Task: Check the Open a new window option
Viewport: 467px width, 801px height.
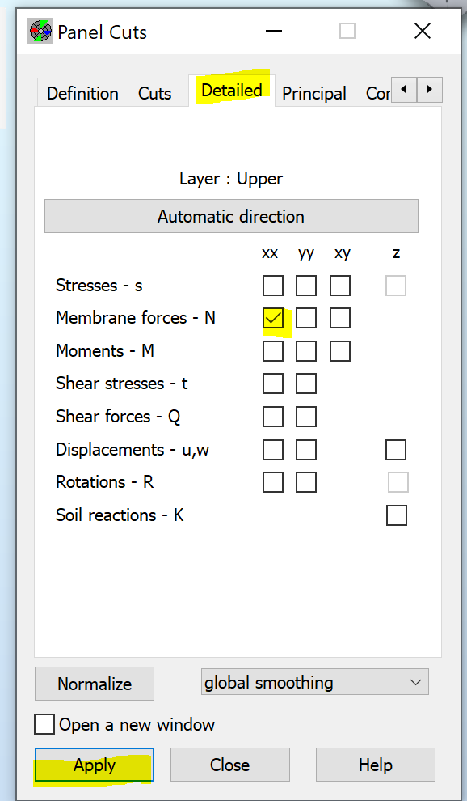Action: pos(44,724)
